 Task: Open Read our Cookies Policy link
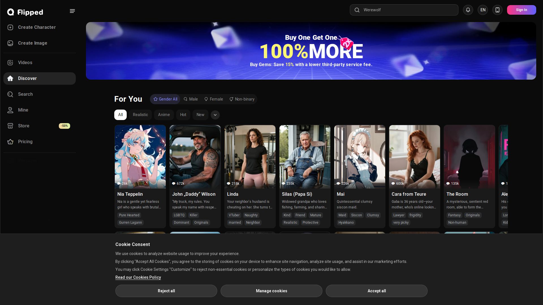coord(138,277)
